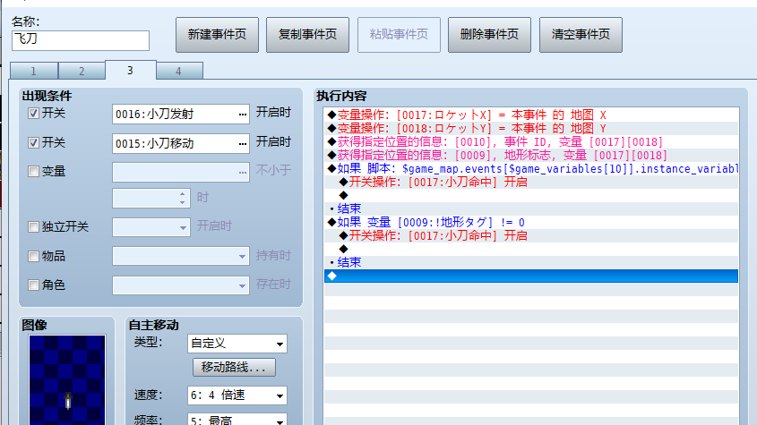Viewport: 757px width, 425px height.
Task: Open the 物品 dropdown list
Action: click(x=242, y=257)
